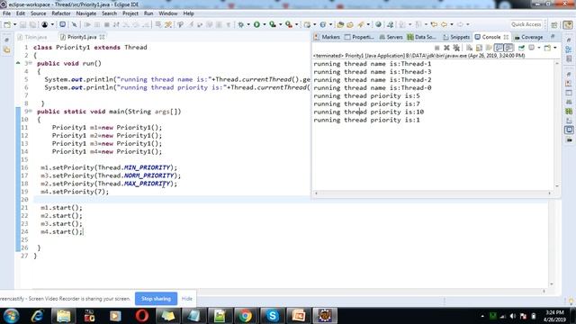Click the Pin Console icon
This screenshot has width=576, height=324.
pos(521,48)
